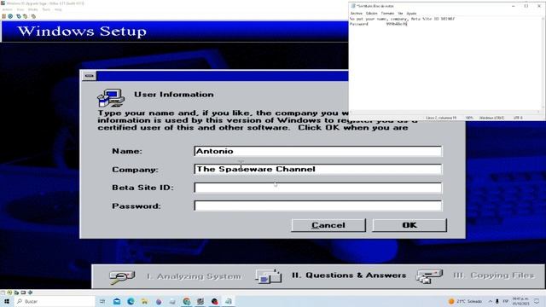Open Ver menu in Notepad
Viewport: 546px width, 307px height.
click(x=400, y=14)
